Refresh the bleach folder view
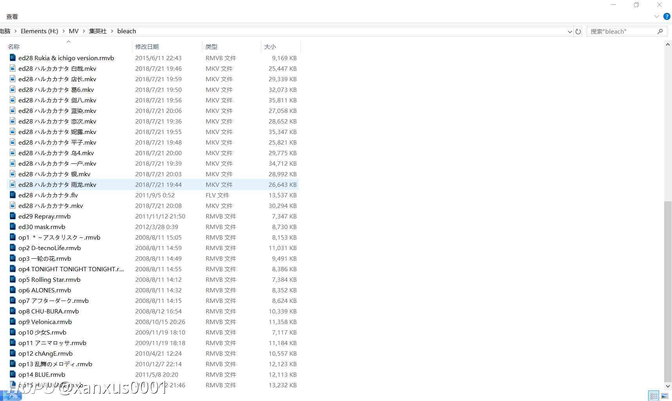Viewport: 672px width, 401px height. pyautogui.click(x=578, y=31)
